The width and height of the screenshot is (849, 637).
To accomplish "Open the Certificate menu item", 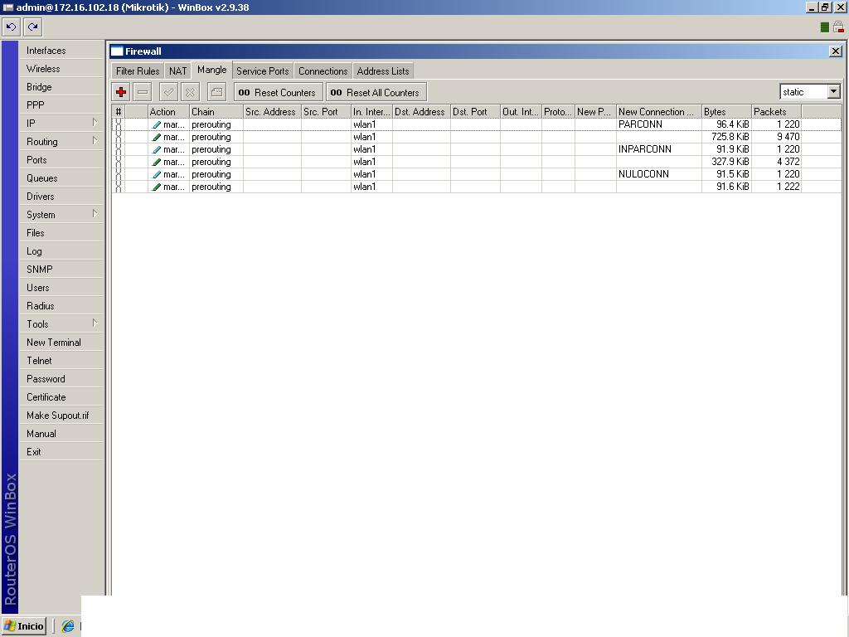I will point(61,397).
